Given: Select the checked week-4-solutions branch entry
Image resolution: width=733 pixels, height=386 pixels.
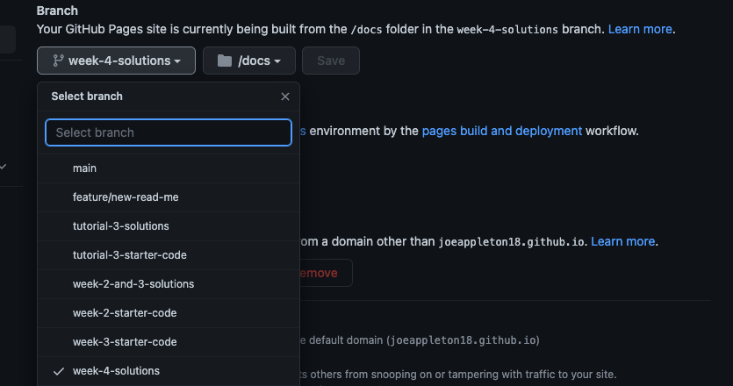Looking at the screenshot, I should click(x=169, y=371).
